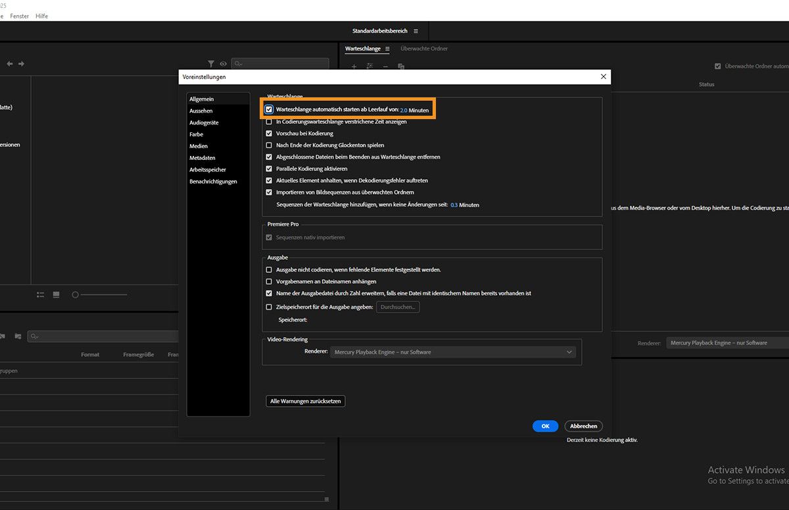Open the Hilfe menu
Image resolution: width=789 pixels, height=510 pixels.
41,16
